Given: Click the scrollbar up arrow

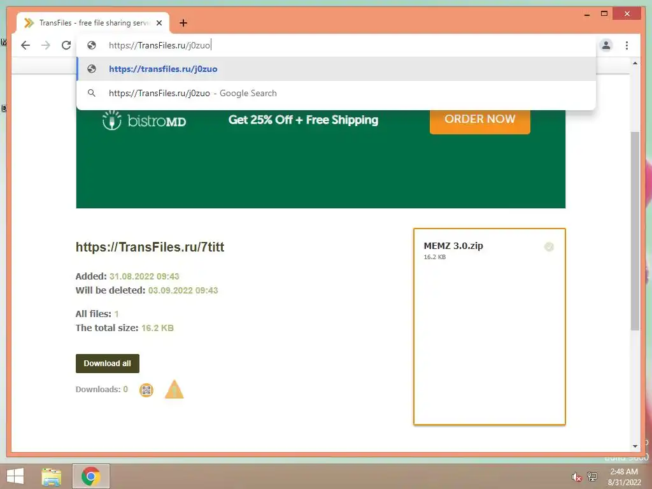Looking at the screenshot, I should pos(635,63).
